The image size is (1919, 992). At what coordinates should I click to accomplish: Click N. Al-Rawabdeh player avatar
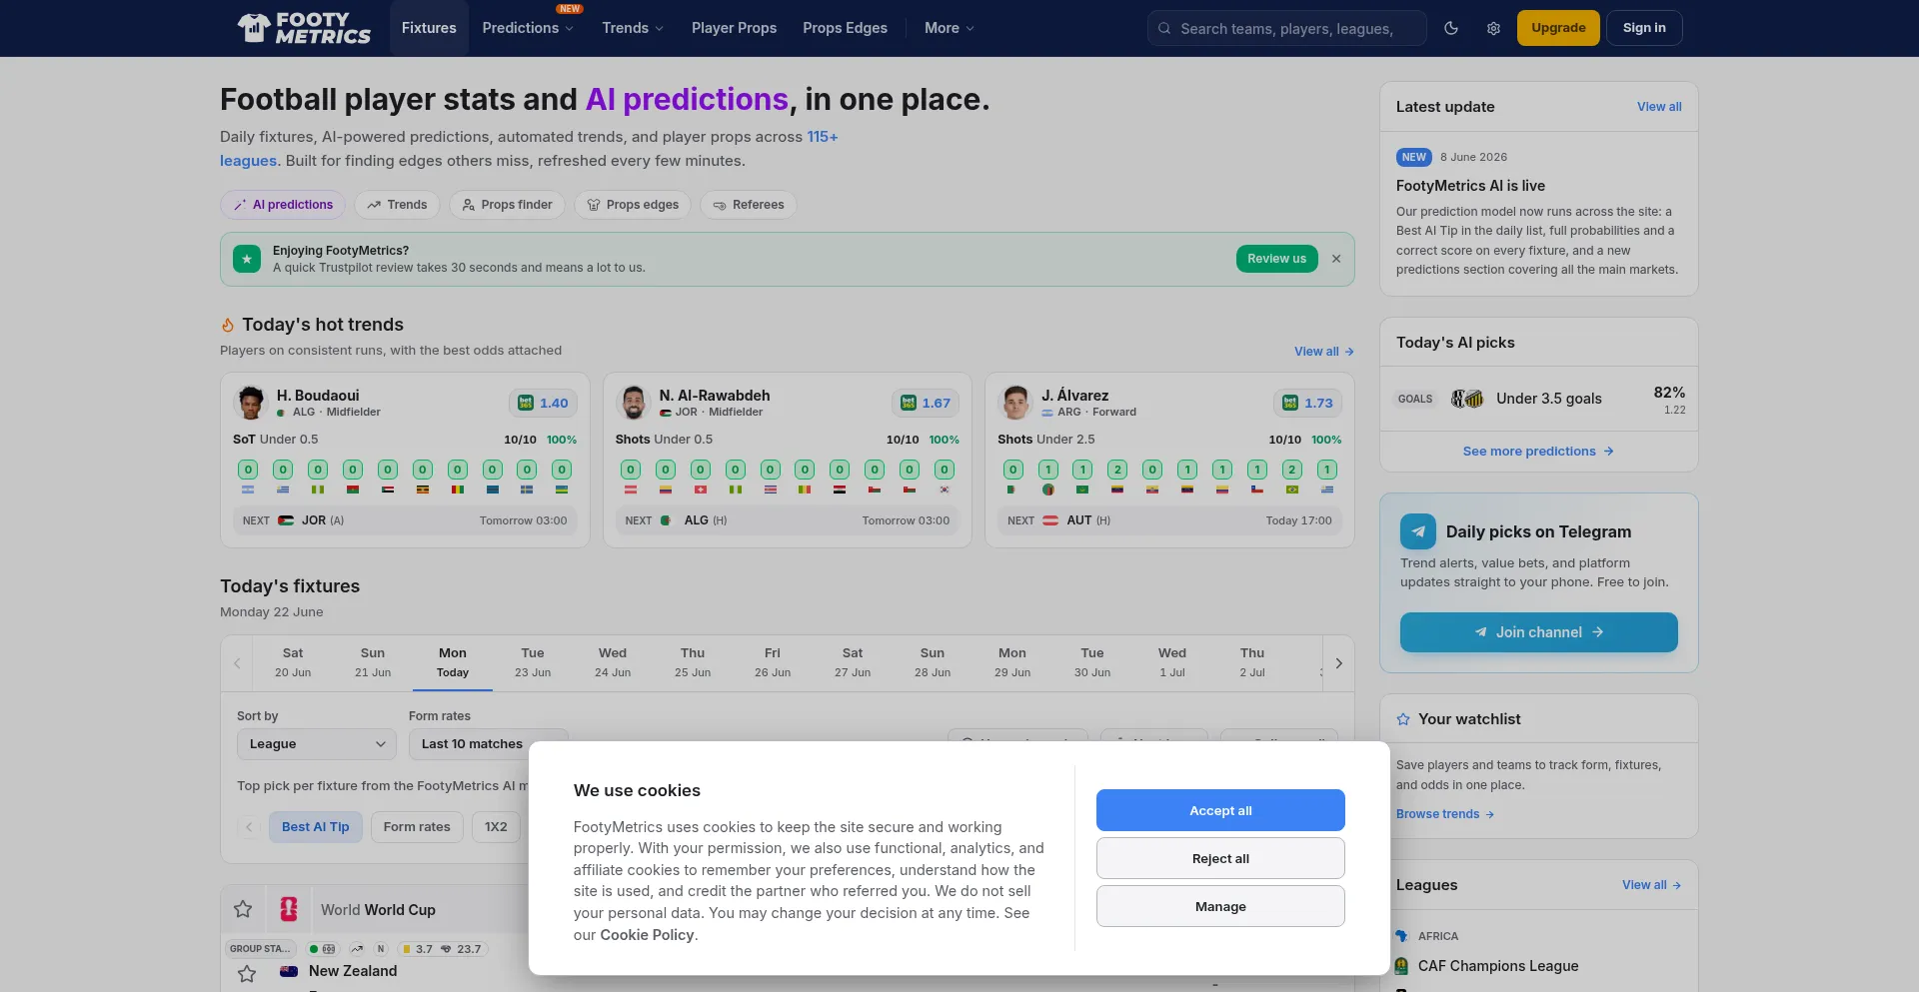(634, 403)
